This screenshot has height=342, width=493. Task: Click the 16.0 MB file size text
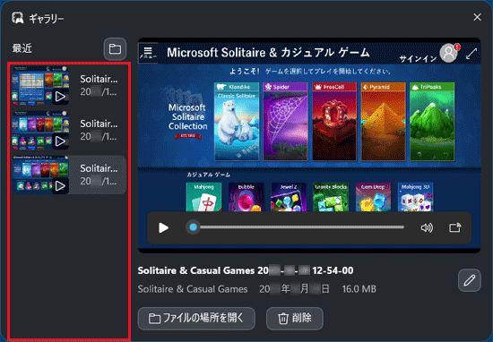359,289
